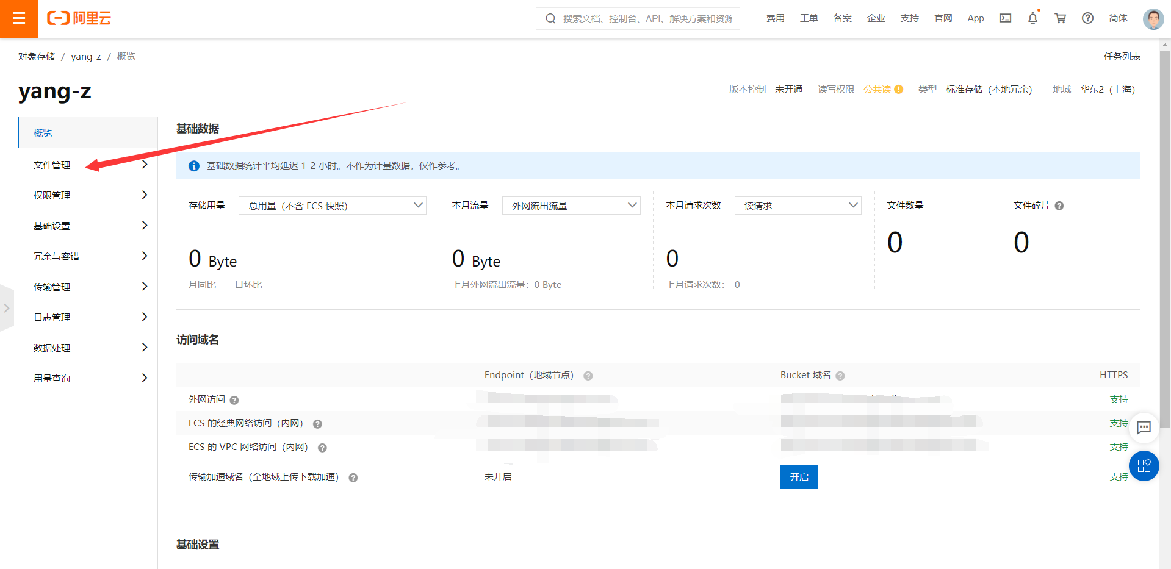This screenshot has height=569, width=1171.
Task: Click 未开通 version control status
Action: [788, 90]
